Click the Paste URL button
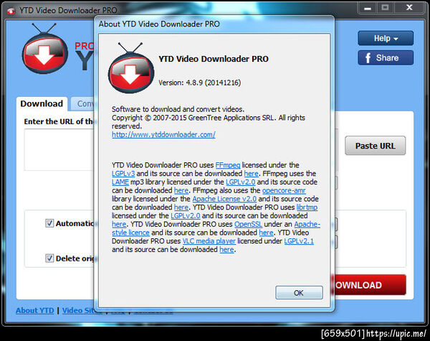430x341 pixels. [x=375, y=146]
